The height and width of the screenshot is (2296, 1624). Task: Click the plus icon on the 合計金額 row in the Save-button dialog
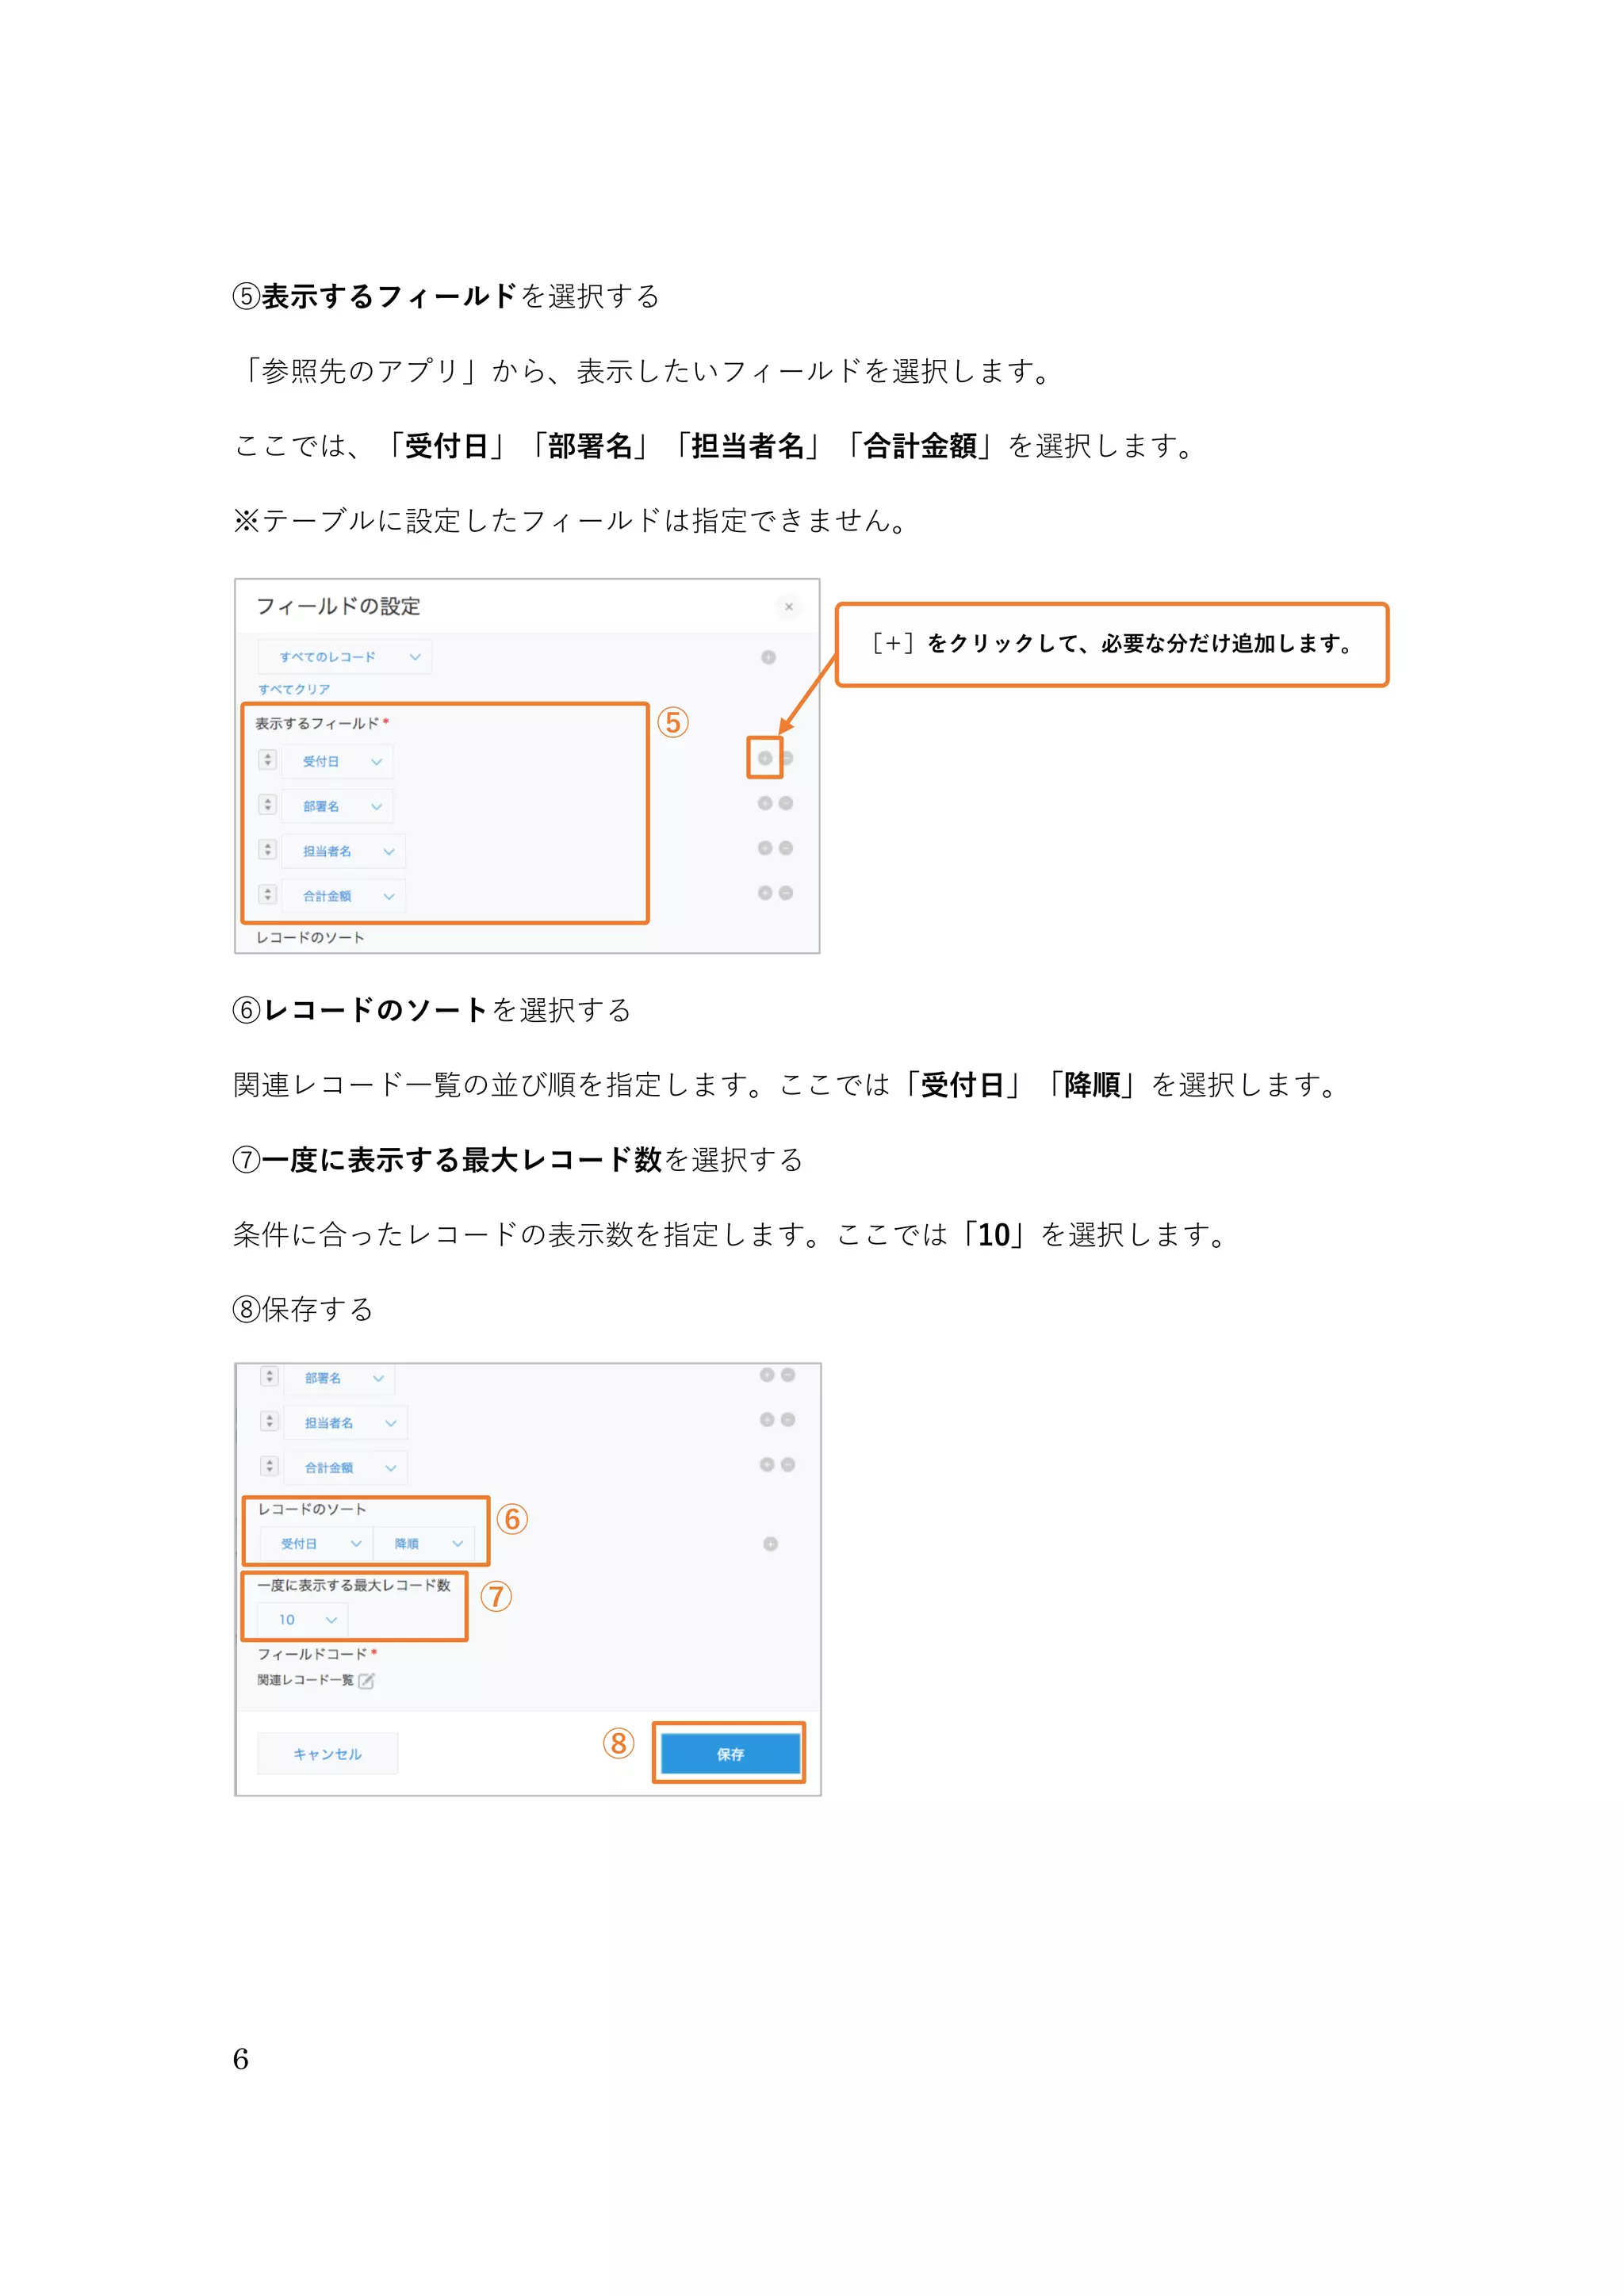tap(767, 1465)
